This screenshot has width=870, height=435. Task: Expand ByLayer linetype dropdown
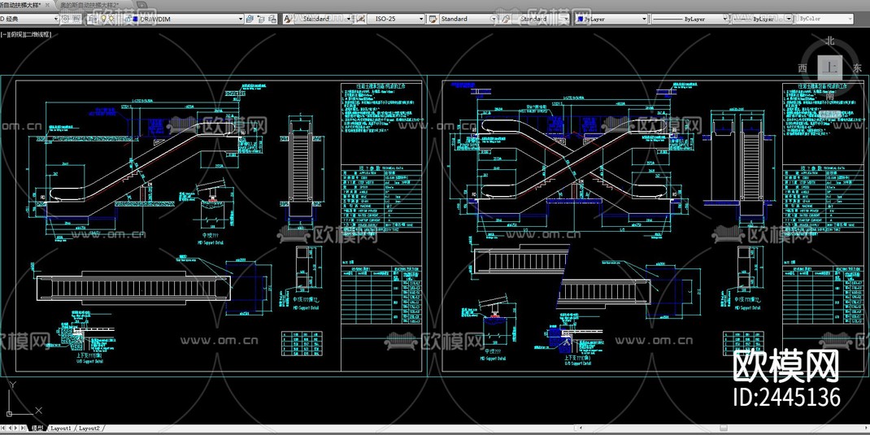[x=725, y=19]
